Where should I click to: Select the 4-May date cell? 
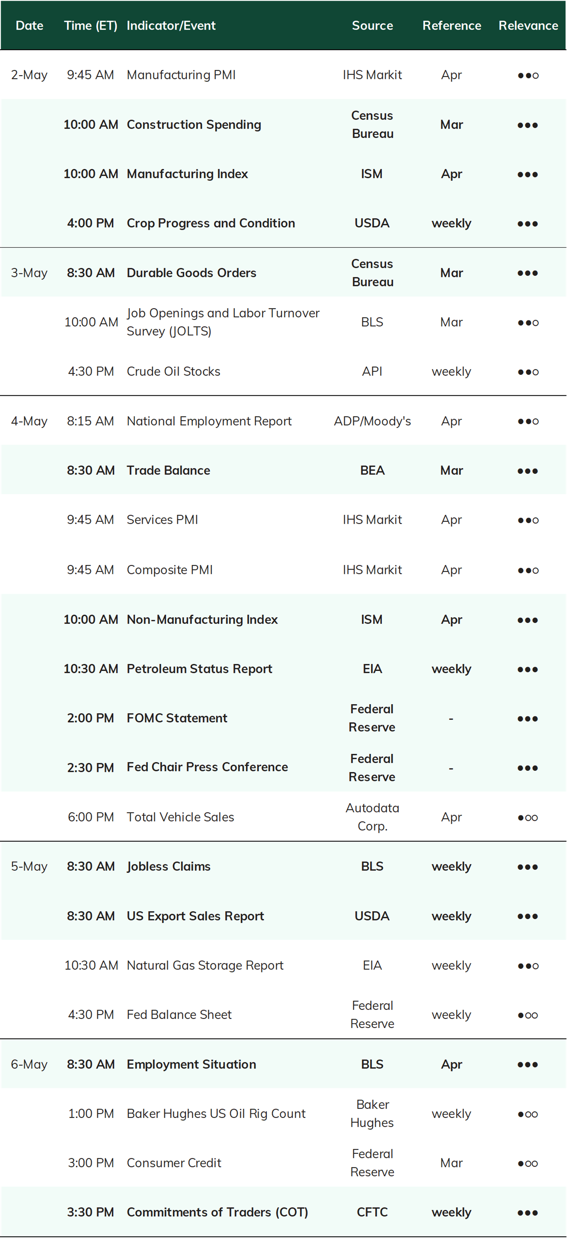tap(30, 421)
